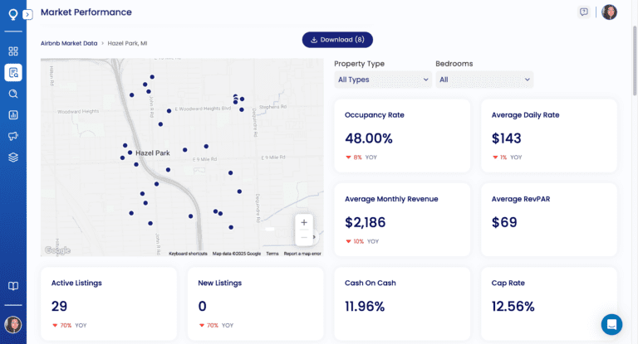
Task: Zoom in on the map
Action: coord(304,222)
